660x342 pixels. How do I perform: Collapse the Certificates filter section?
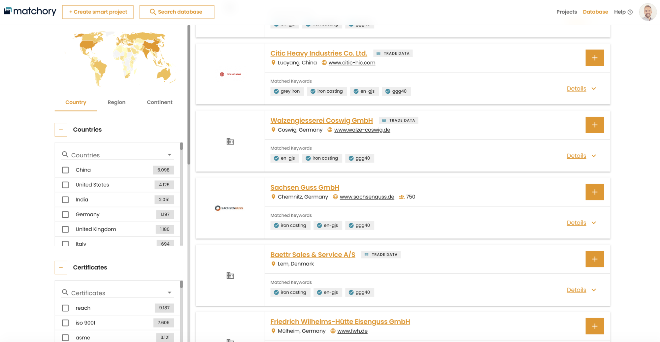point(61,267)
